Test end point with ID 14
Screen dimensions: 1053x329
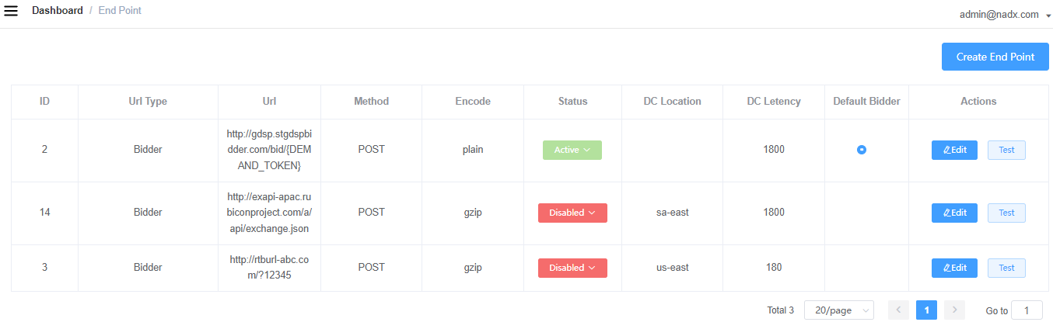pyautogui.click(x=1006, y=213)
